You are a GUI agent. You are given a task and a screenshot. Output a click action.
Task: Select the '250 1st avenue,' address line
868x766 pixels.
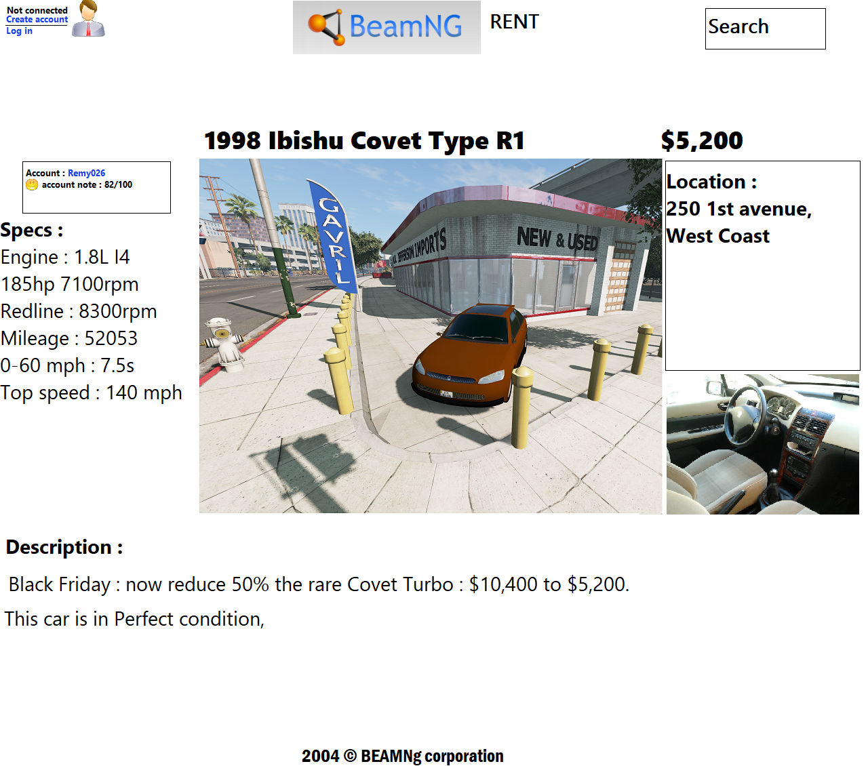click(738, 209)
